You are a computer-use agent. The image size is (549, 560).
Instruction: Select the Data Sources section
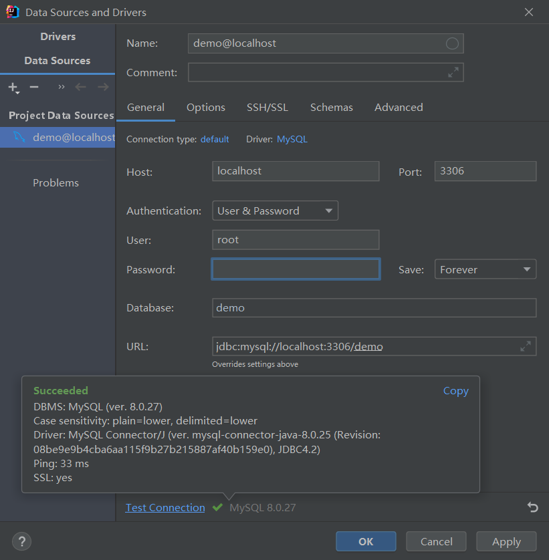click(58, 60)
